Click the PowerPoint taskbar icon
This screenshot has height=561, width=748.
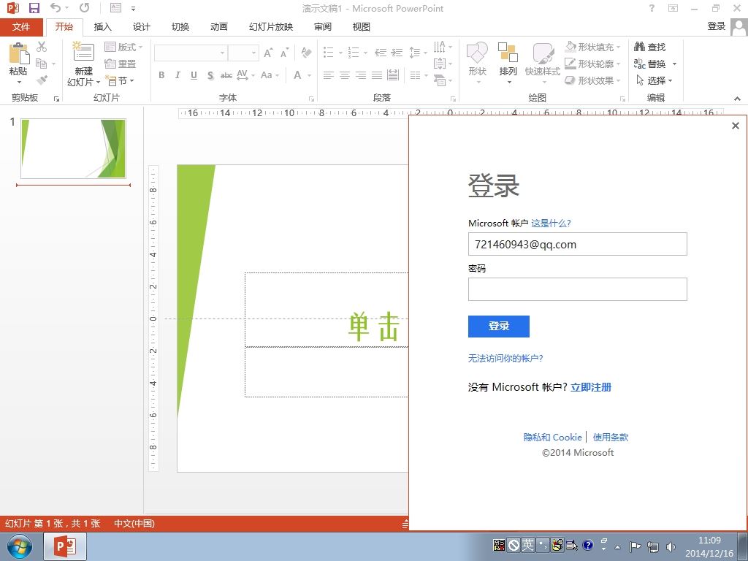(x=65, y=546)
